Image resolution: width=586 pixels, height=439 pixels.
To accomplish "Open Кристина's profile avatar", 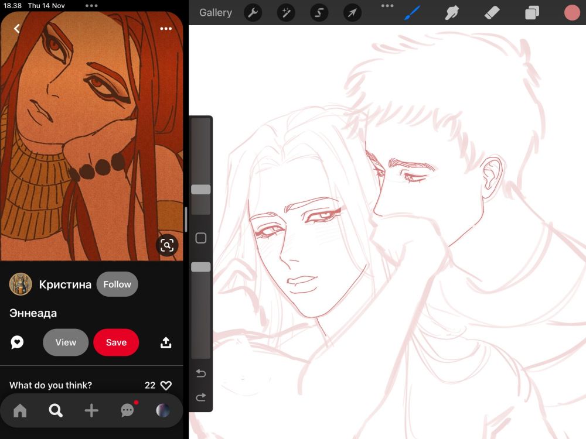I will [x=21, y=284].
